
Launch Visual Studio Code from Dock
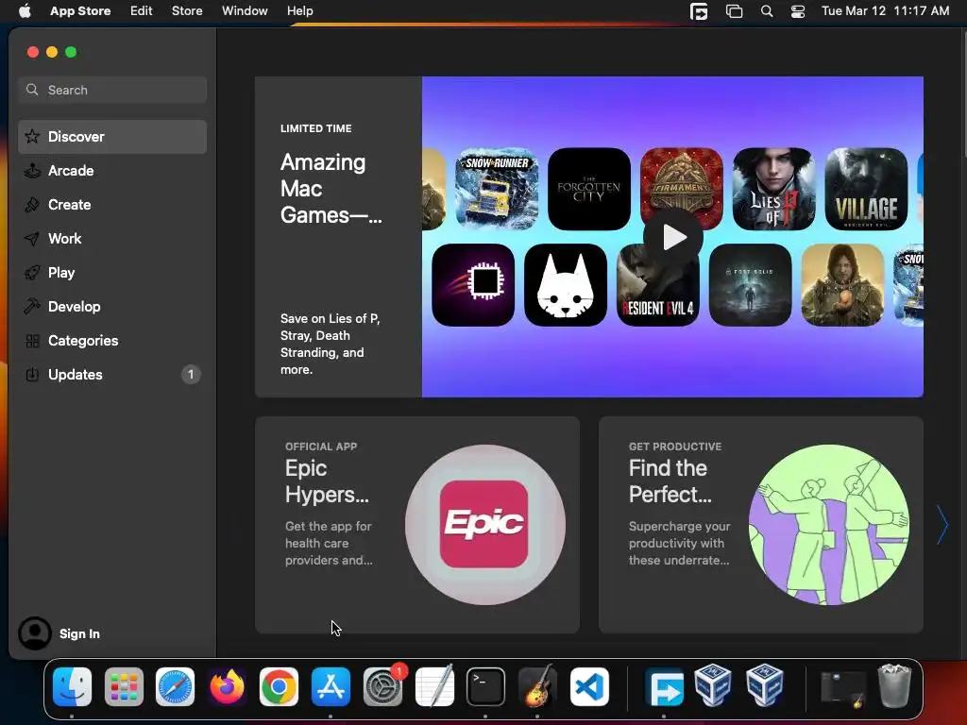coord(589,686)
